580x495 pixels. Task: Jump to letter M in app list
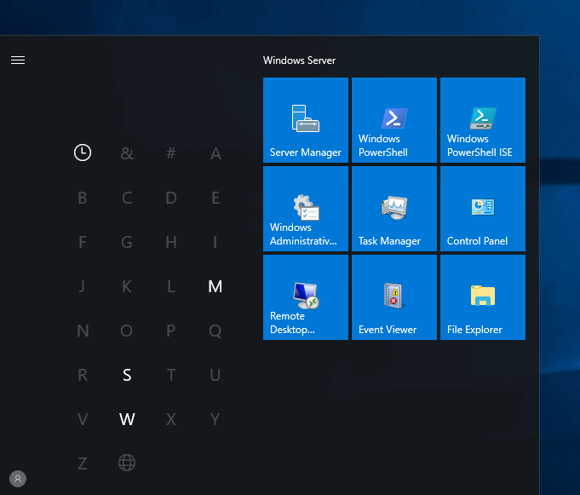(x=215, y=286)
